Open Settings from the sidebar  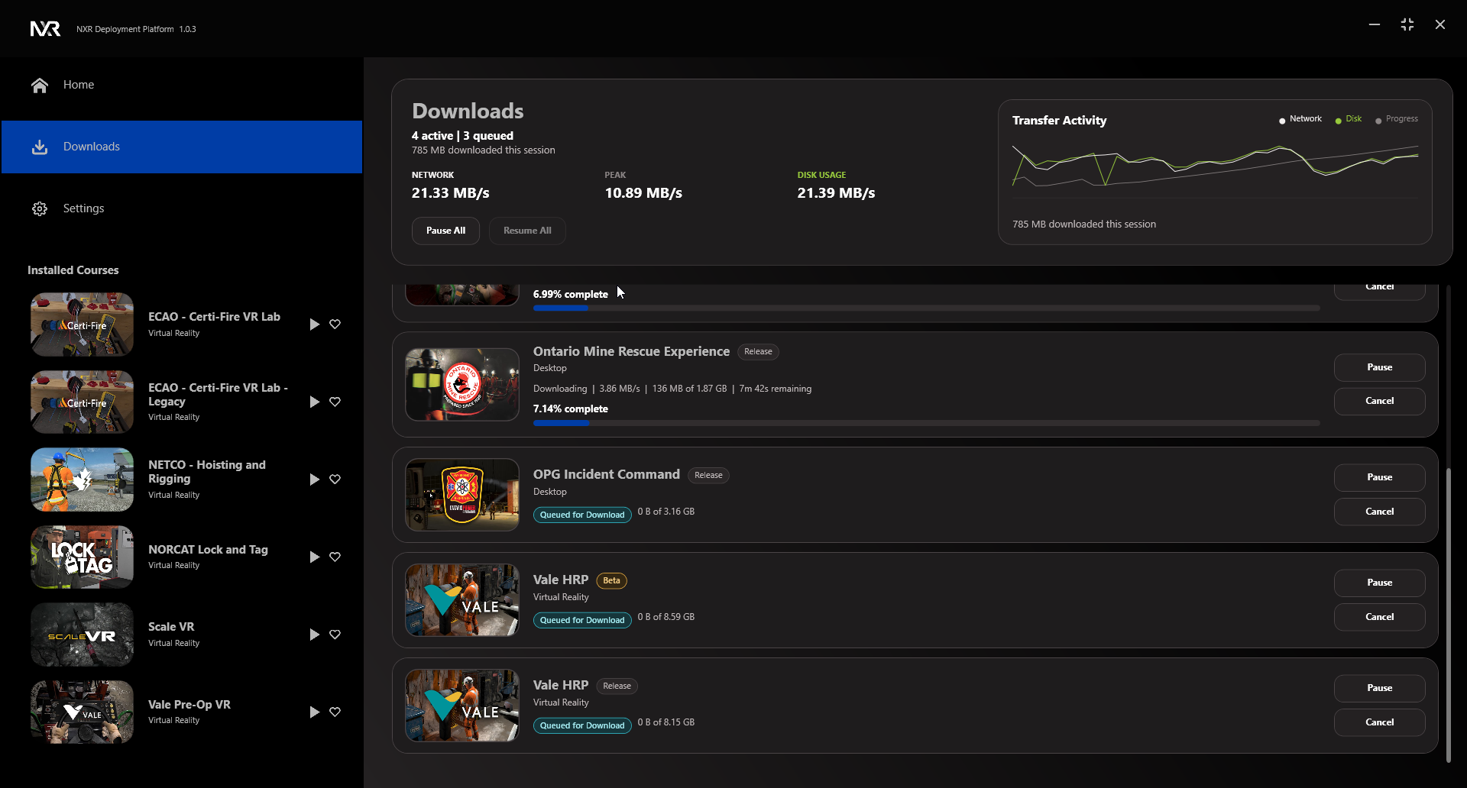coord(83,208)
